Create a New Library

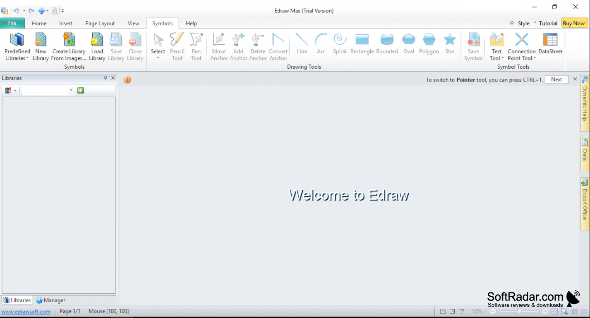[41, 47]
